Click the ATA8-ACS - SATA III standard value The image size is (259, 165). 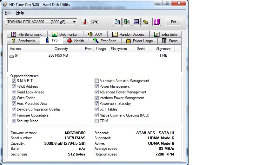155,133
